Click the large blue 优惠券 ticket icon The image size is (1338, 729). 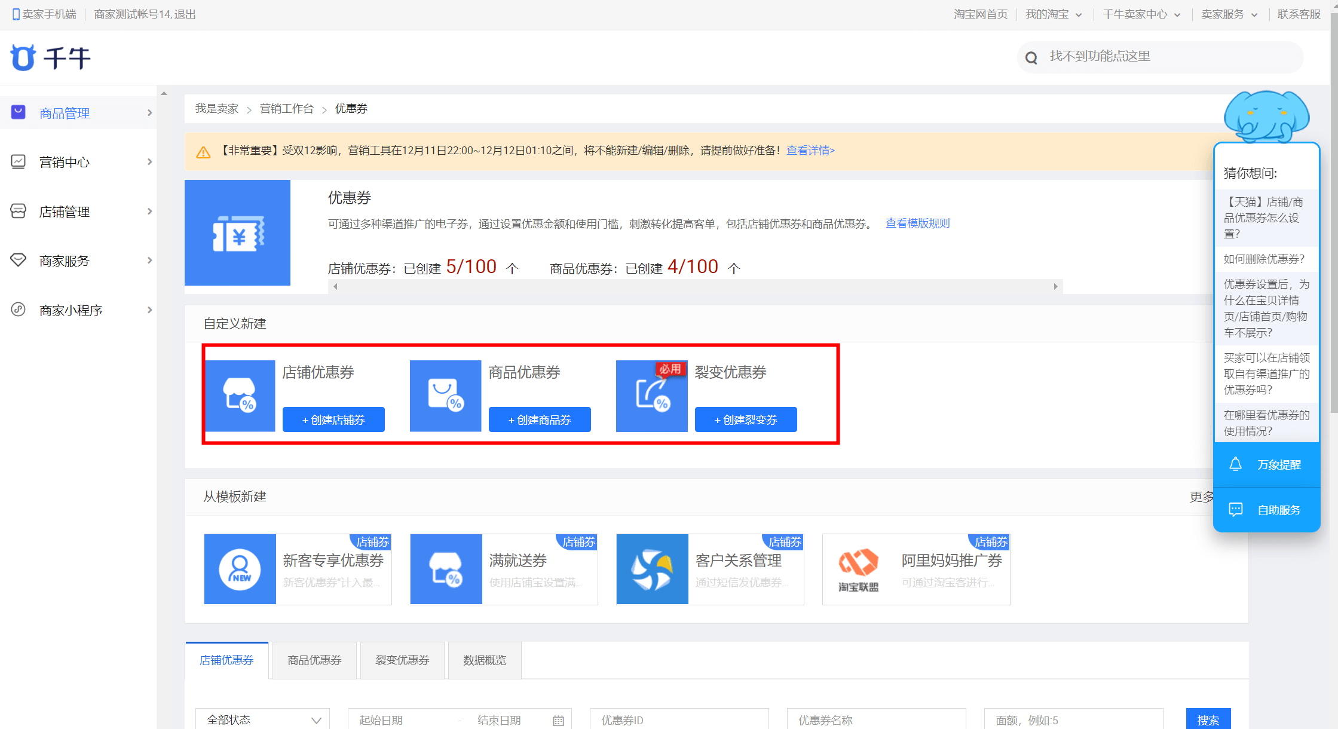point(237,232)
